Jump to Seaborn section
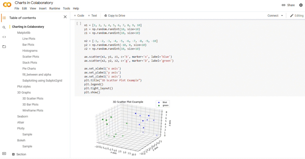This screenshot has height=159, width=305. click(23, 116)
